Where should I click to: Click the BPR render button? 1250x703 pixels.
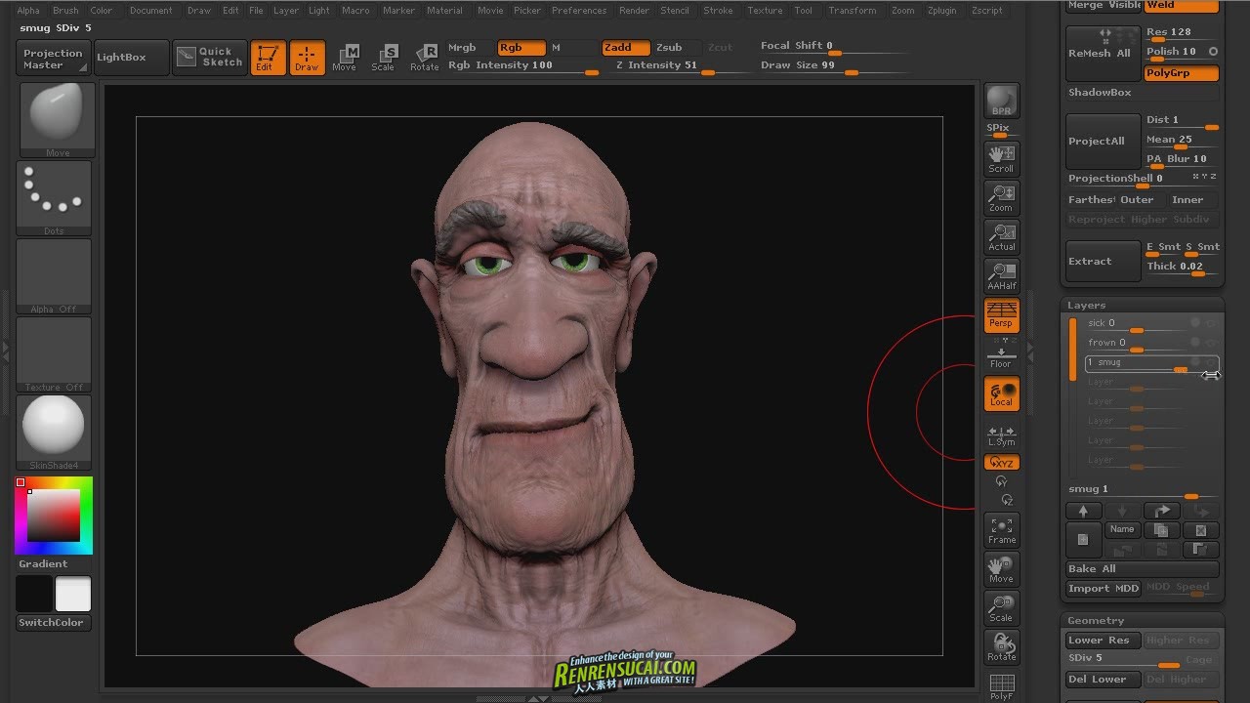point(1001,102)
